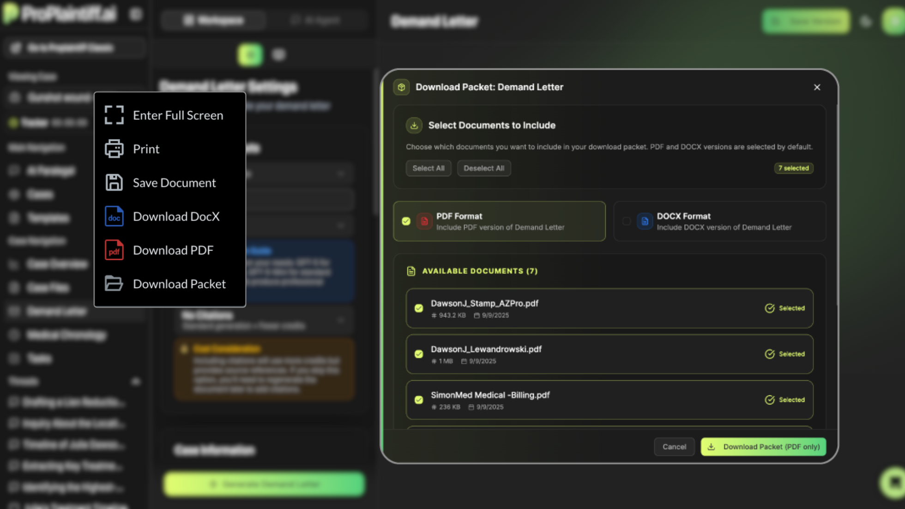The height and width of the screenshot is (509, 905).
Task: Cancel the download packet dialog
Action: pos(674,447)
